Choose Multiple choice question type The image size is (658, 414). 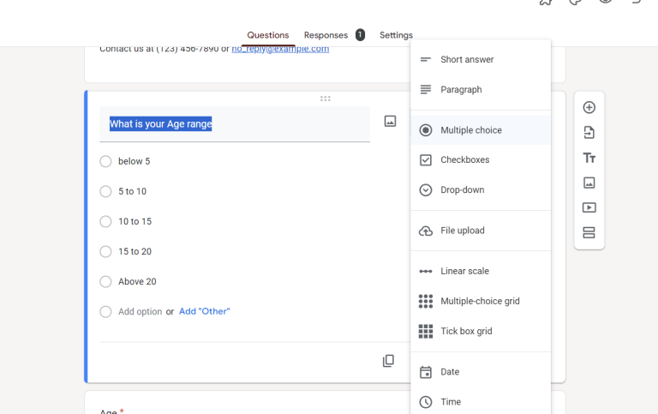point(481,130)
